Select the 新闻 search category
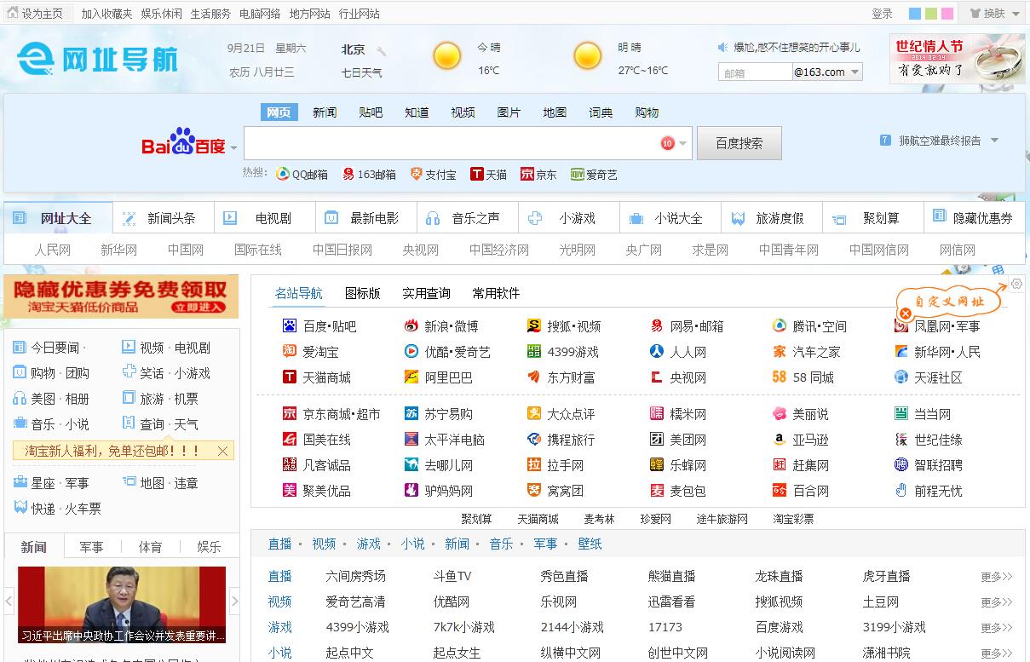Screen dimensions: 1030x662 point(325,112)
